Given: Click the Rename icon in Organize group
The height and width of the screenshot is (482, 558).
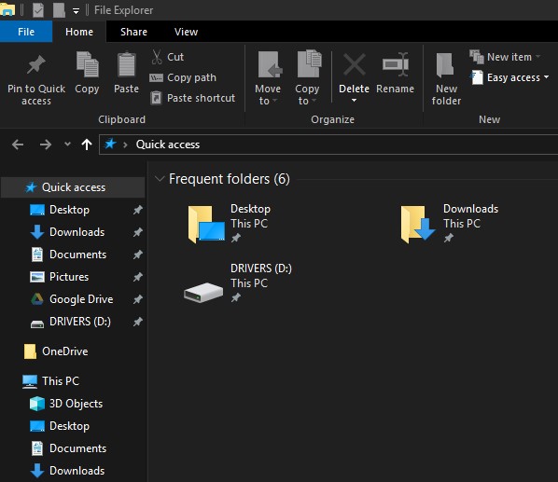Looking at the screenshot, I should [x=395, y=64].
